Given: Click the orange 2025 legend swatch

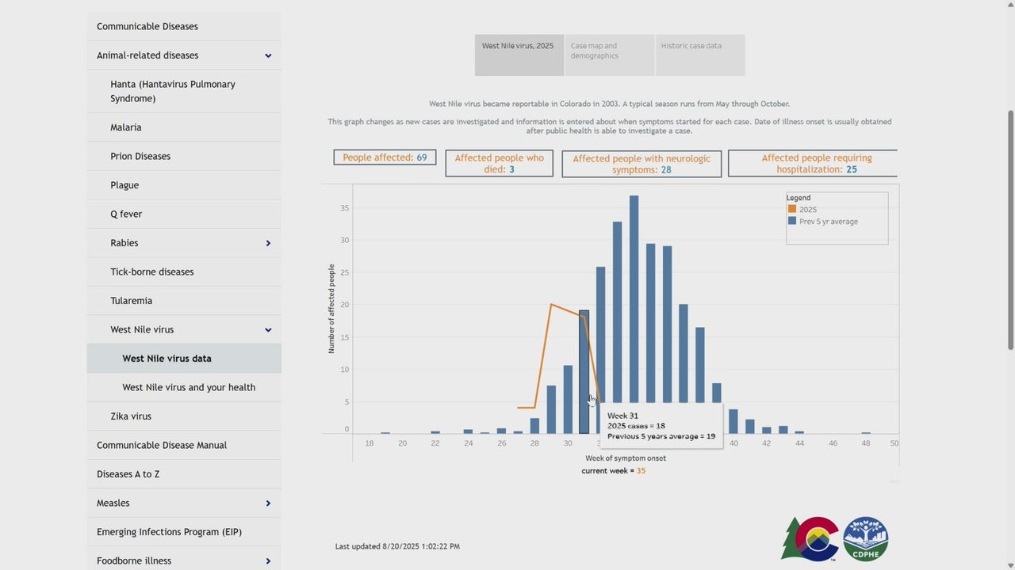Looking at the screenshot, I should 791,210.
